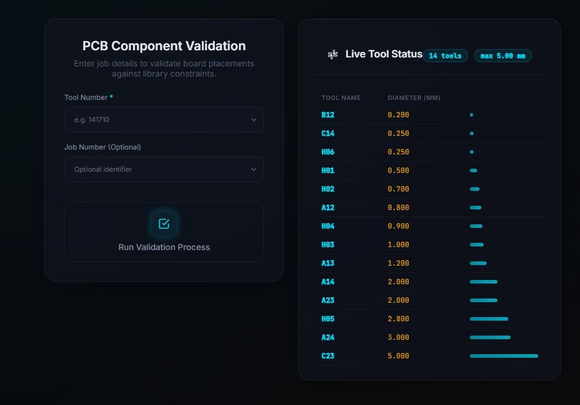
Task: Click the Live Tool Status title
Action: [x=384, y=54]
